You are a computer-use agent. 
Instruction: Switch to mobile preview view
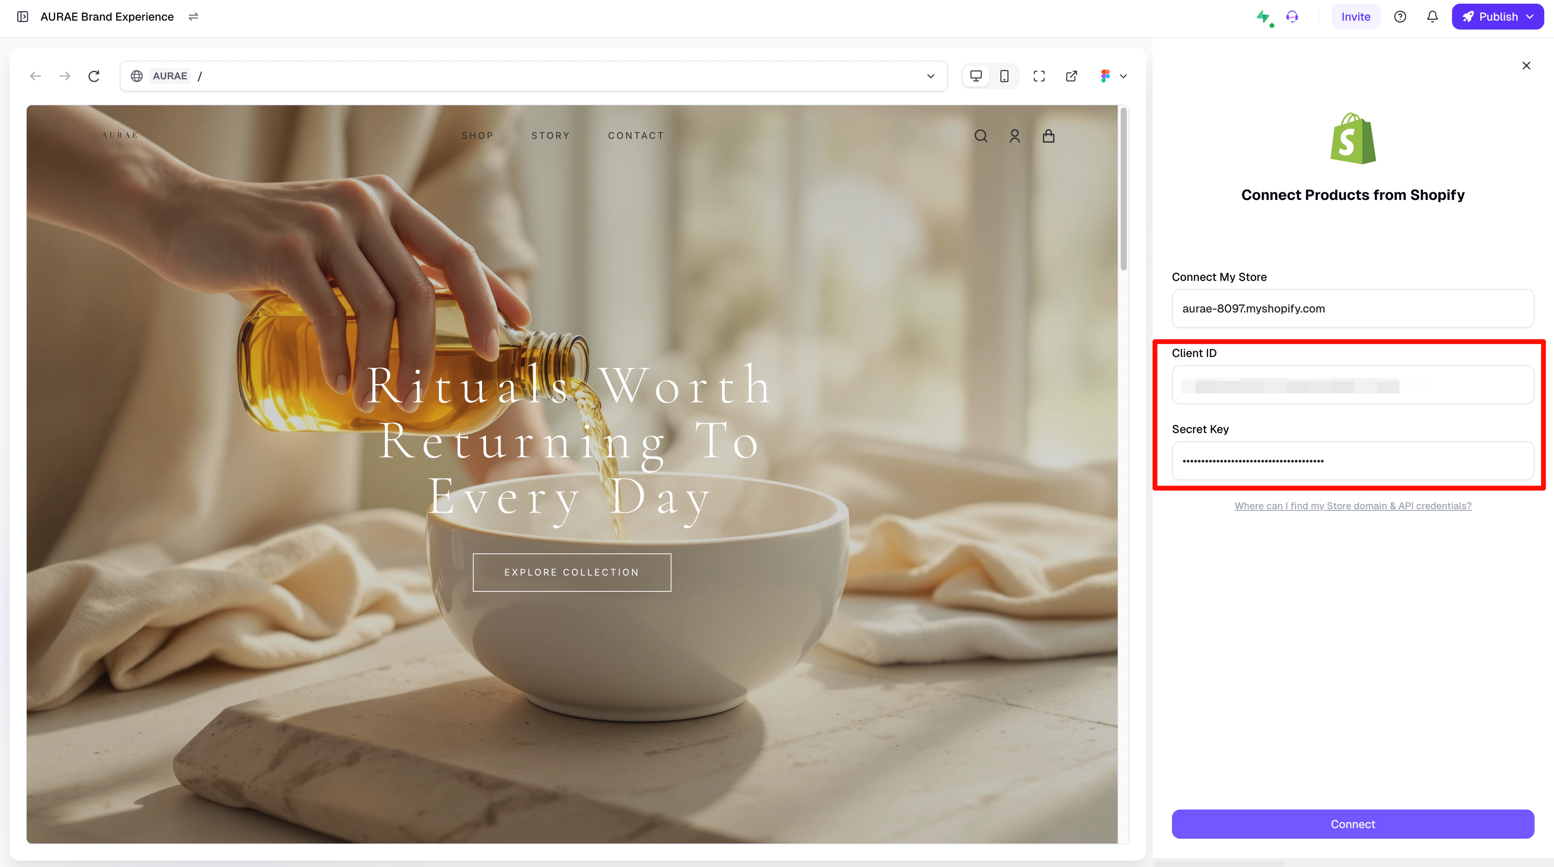(x=1004, y=76)
